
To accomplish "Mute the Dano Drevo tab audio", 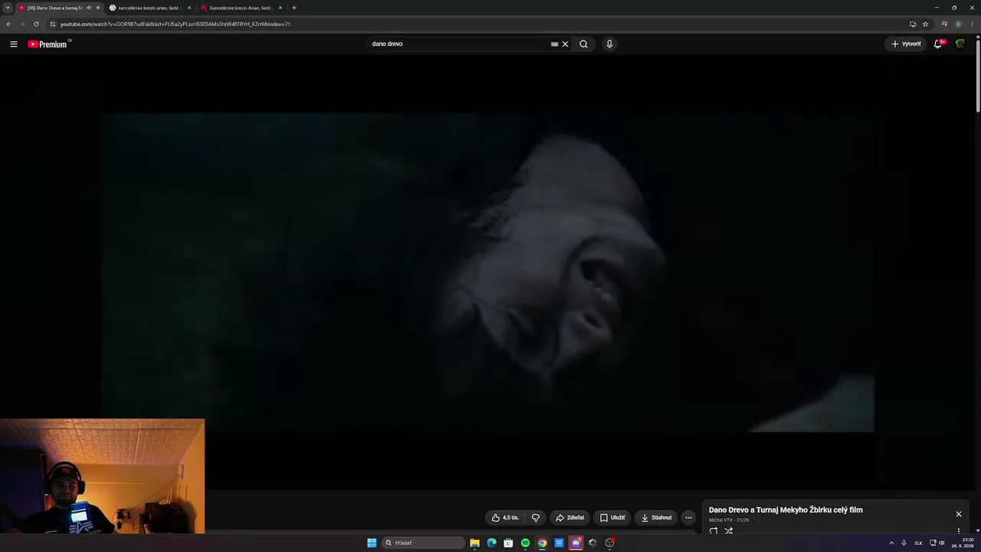I will (89, 8).
